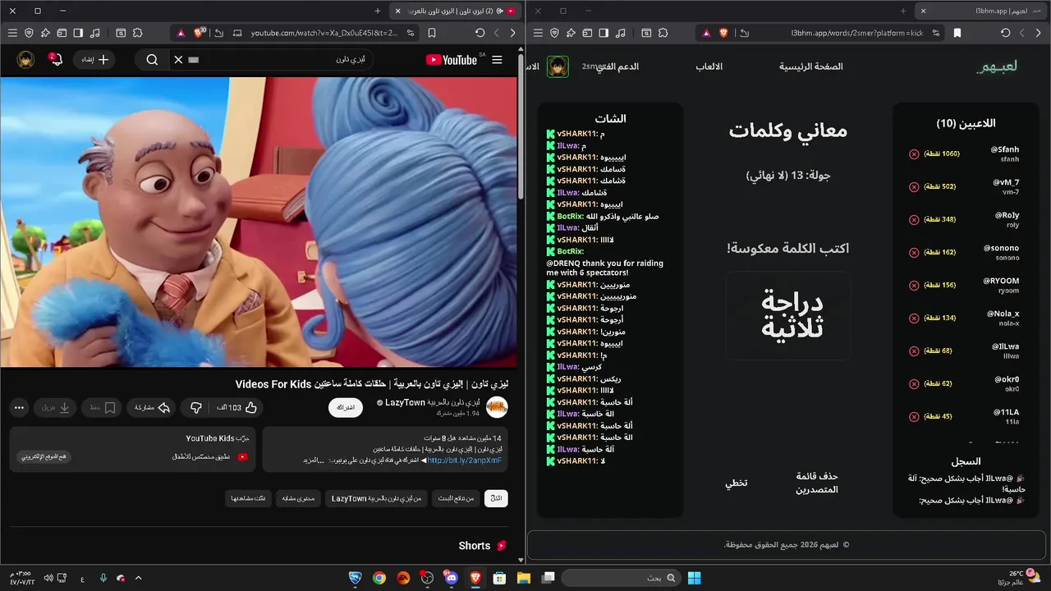Remove player RYOOM from the list

pos(914,286)
